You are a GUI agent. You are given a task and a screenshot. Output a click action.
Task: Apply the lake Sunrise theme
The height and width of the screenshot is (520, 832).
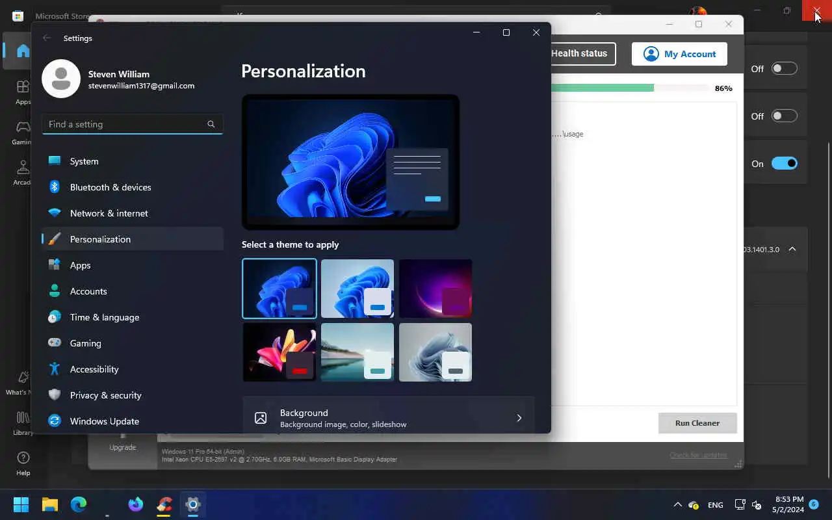357,352
